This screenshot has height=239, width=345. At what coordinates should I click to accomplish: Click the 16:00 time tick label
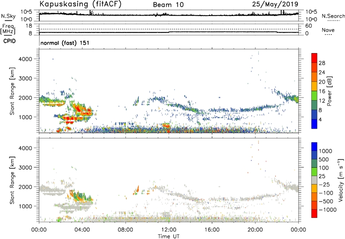coord(212,230)
